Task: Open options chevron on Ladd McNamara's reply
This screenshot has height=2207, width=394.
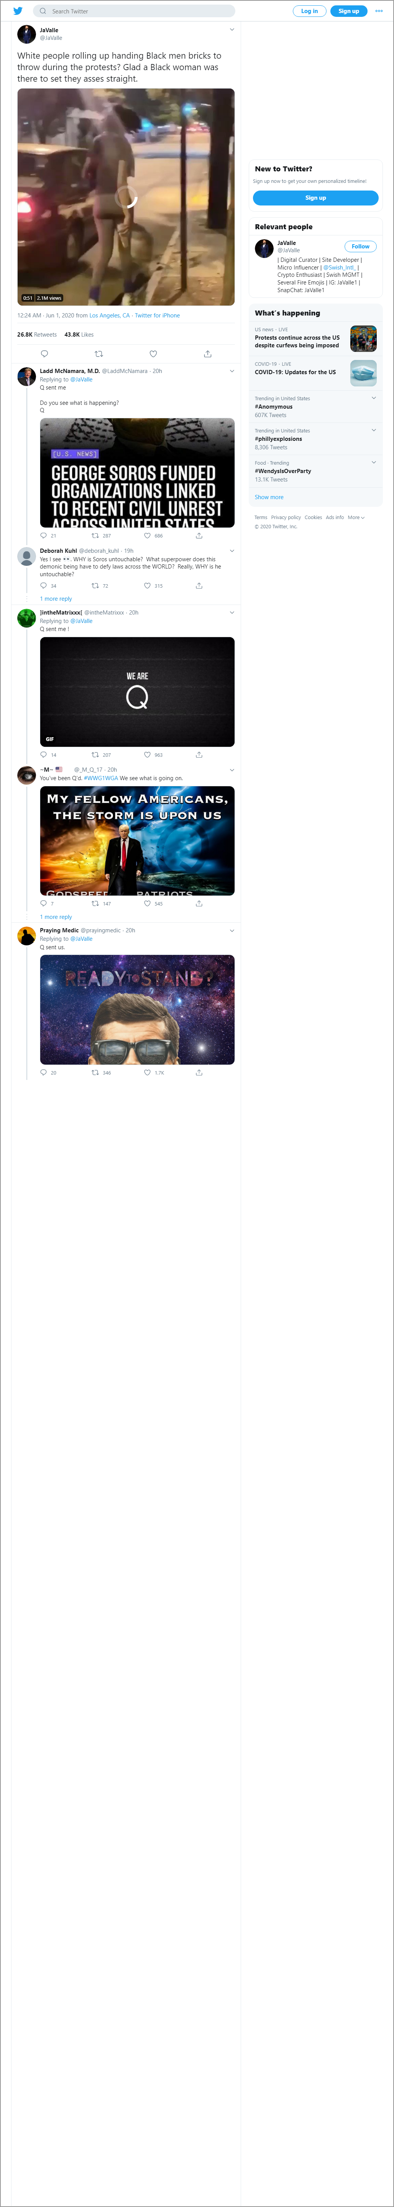Action: coord(231,371)
